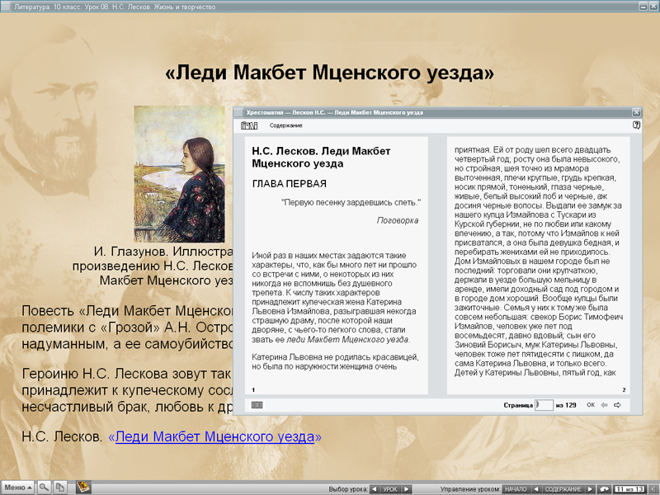660x495 pixels.
Task: Open the Меню dropdown button
Action: tap(18, 488)
